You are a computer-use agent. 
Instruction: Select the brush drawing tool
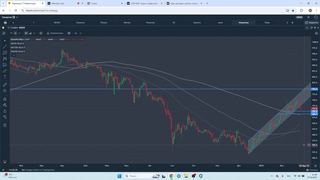tap(5, 71)
